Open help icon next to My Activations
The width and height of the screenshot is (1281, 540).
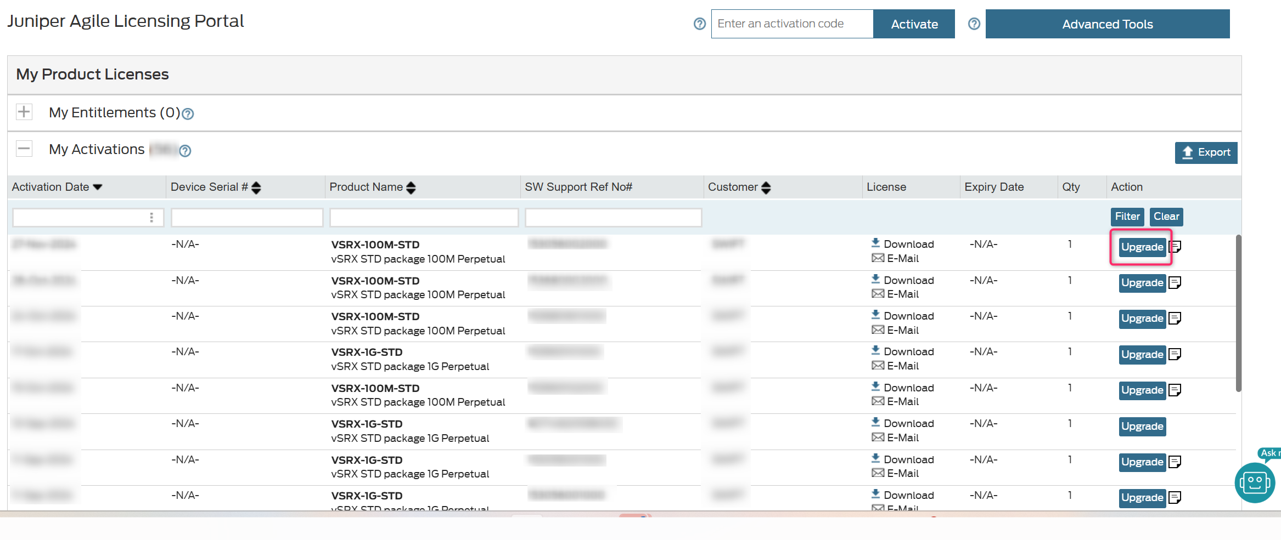[186, 151]
